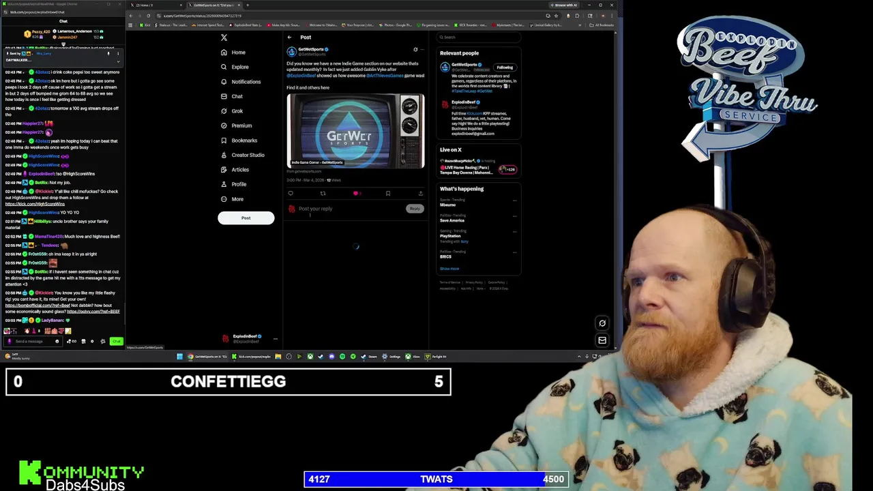Viewport: 873px width, 491px height.
Task: Open kick.com/HighScoreWins link in chat
Action: click(35, 204)
